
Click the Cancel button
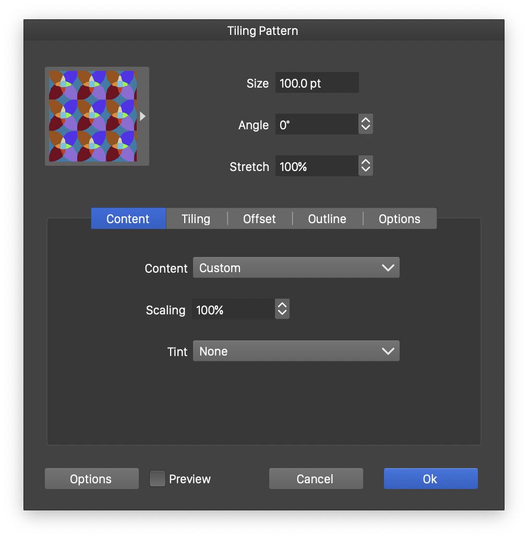316,479
